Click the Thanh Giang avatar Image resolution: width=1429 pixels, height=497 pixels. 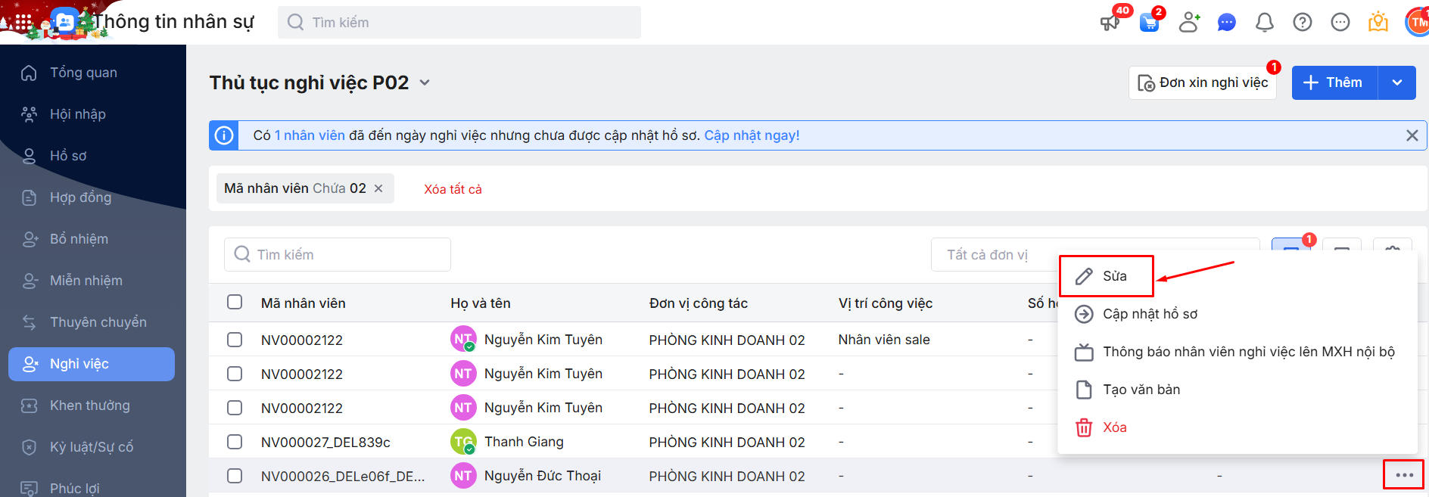coord(463,442)
